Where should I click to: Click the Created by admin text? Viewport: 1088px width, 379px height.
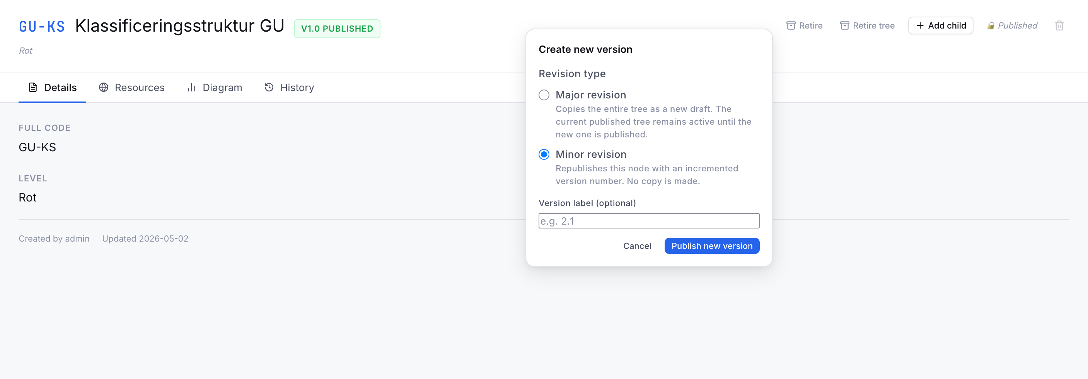coord(54,239)
